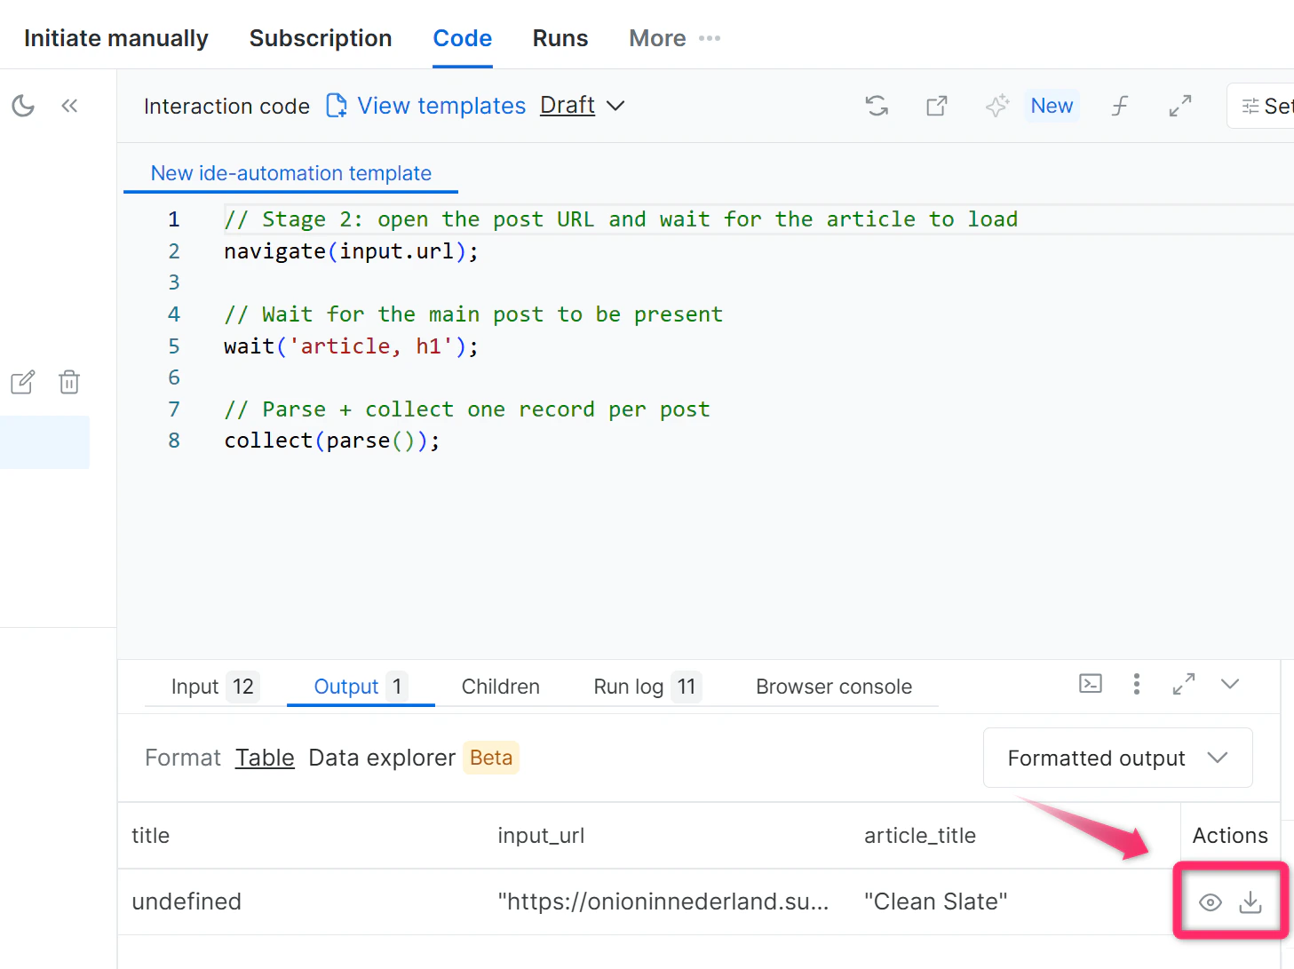Switch to Initiate manually tab
Screen dimensions: 1294x969
pos(116,38)
